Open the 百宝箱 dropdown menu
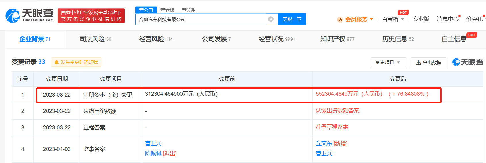The height and width of the screenshot is (163, 486). coord(393,19)
